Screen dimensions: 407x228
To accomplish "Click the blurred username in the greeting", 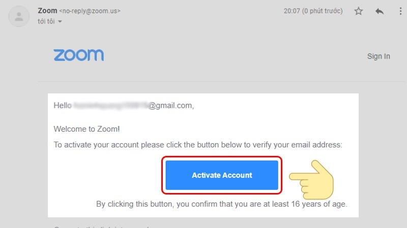I will click(111, 106).
